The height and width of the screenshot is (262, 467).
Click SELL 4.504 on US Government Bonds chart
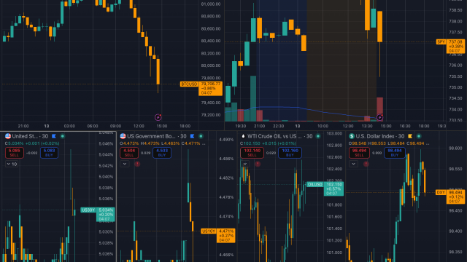[129, 153]
